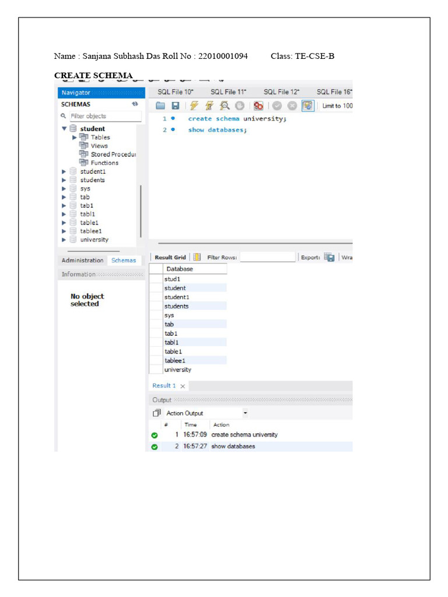The image size is (448, 597).
Task: Click the Navigator scrollbar
Action: coord(141,211)
